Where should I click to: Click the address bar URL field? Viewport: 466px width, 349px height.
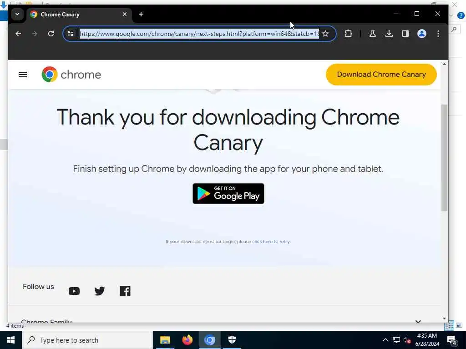coord(199,34)
